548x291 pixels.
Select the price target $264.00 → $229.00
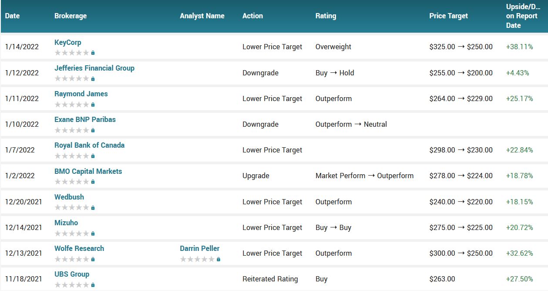click(x=461, y=98)
